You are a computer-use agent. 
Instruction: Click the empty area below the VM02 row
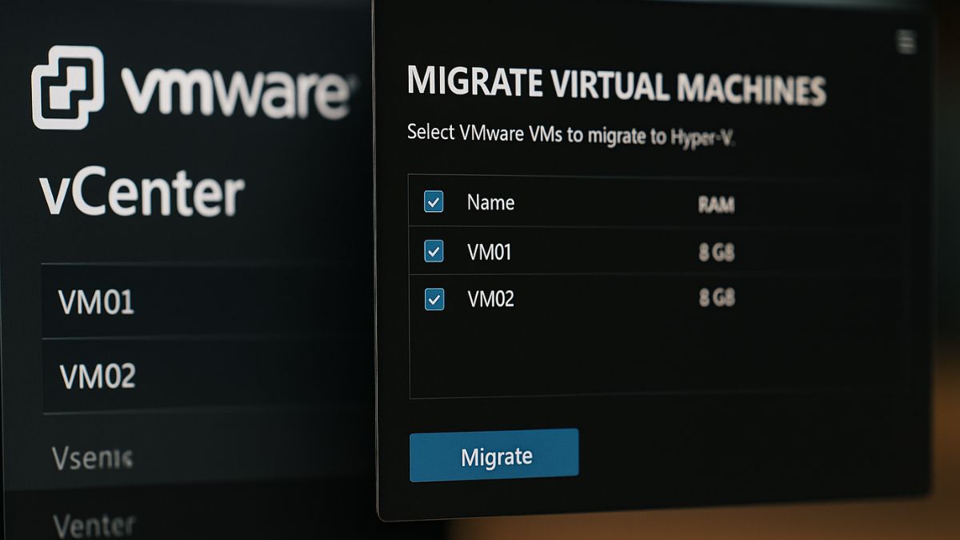click(x=656, y=360)
